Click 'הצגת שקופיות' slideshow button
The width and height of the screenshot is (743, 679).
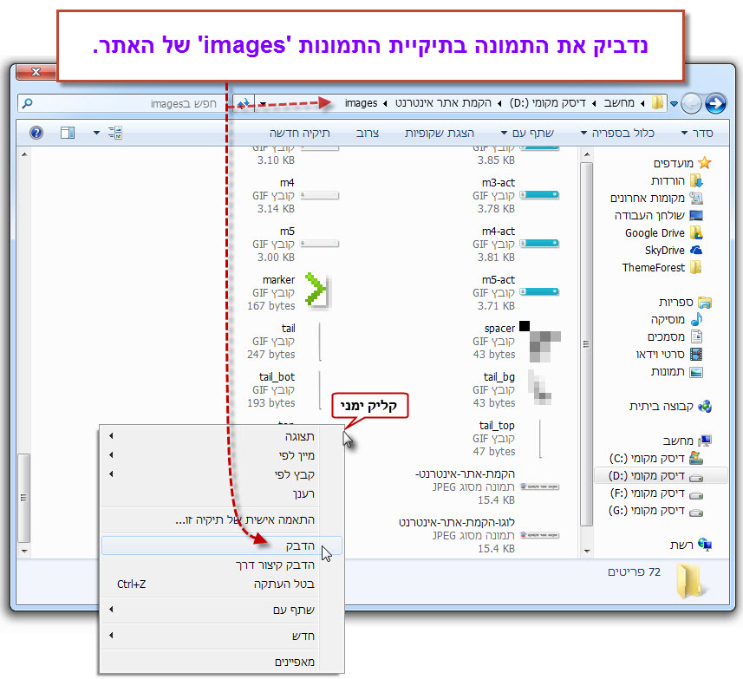[440, 134]
